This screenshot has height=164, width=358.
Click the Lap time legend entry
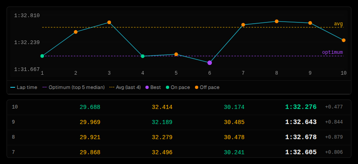pyautogui.click(x=24, y=87)
